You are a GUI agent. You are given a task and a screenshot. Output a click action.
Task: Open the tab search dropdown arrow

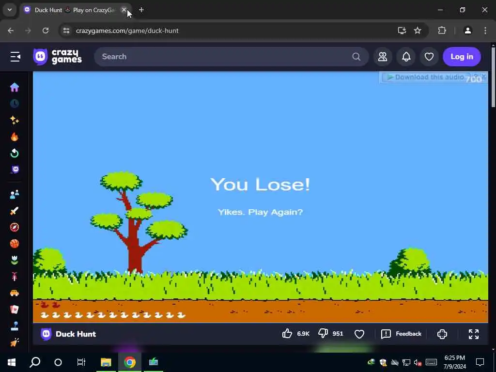tap(10, 10)
